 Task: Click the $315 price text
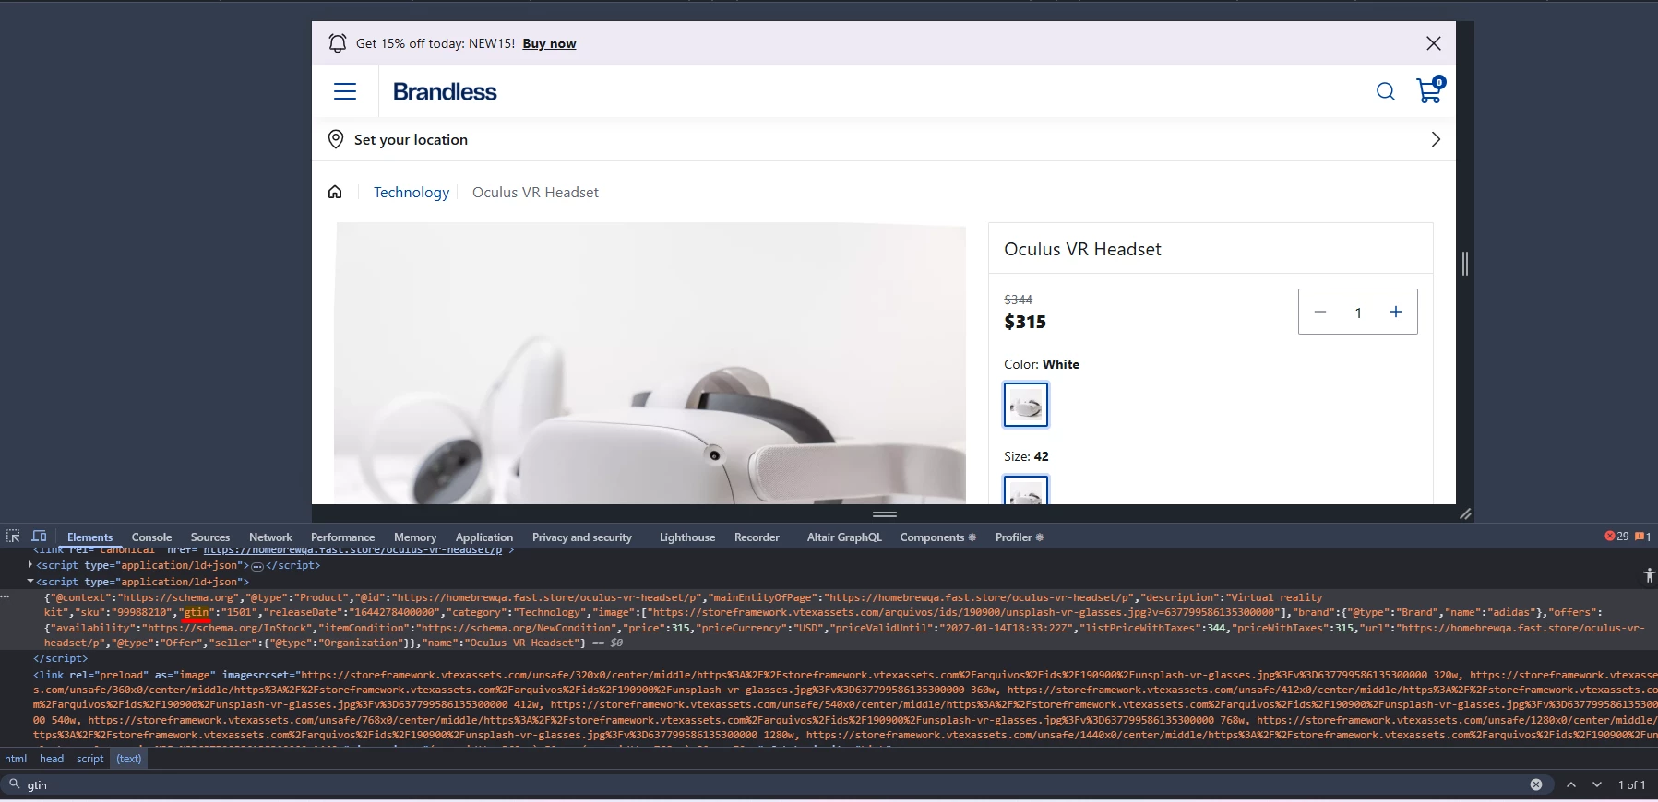pos(1025,322)
